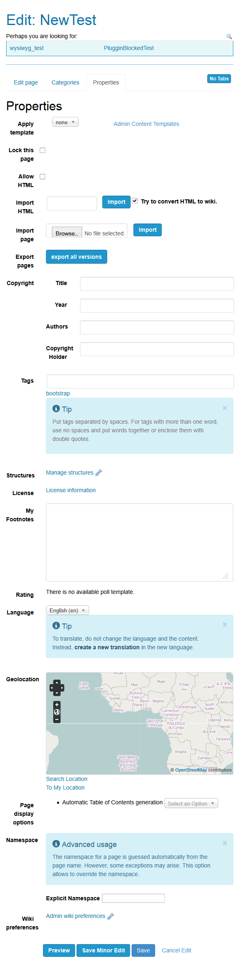237x961 pixels.
Task: Tick the Allow HTML checkbox
Action: pos(43,177)
